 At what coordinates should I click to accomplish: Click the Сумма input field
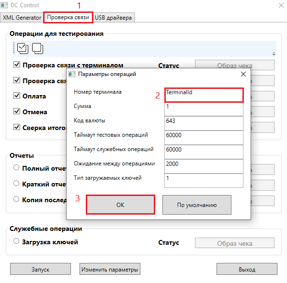coord(204,109)
